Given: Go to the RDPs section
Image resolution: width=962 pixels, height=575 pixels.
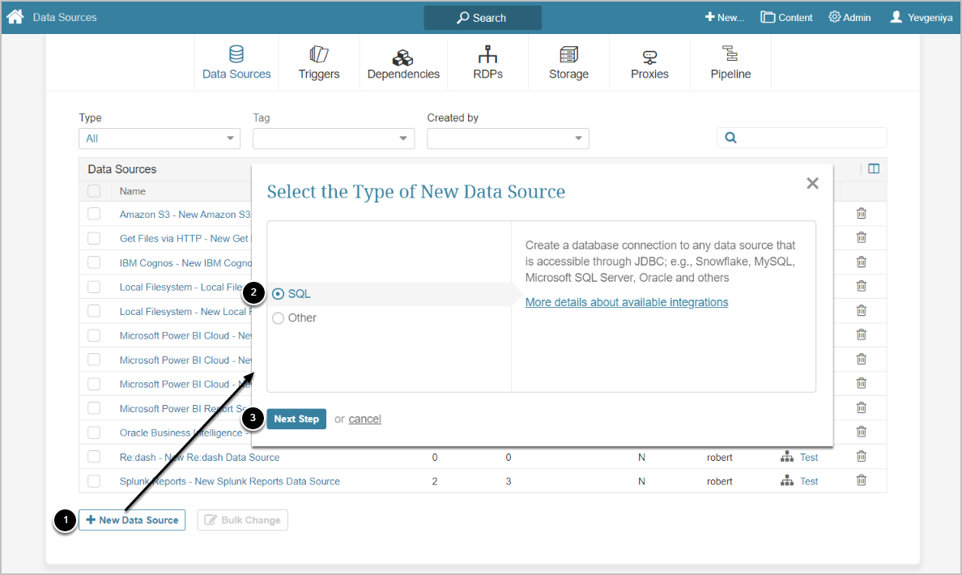Looking at the screenshot, I should pyautogui.click(x=487, y=63).
